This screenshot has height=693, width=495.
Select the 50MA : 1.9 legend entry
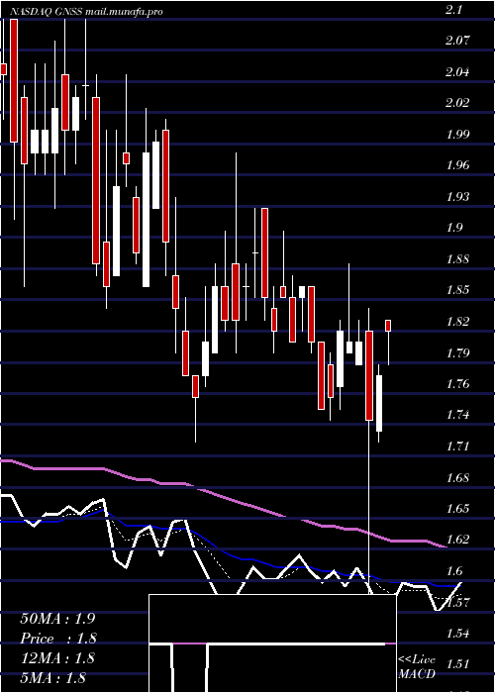pyautogui.click(x=57, y=619)
